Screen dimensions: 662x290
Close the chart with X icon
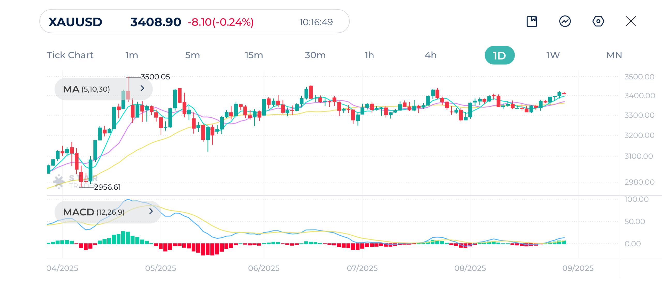(631, 21)
